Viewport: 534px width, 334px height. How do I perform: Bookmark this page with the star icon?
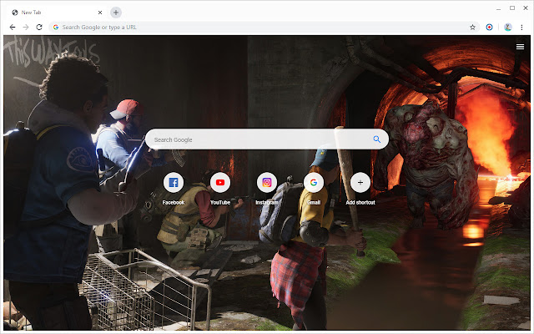[472, 28]
